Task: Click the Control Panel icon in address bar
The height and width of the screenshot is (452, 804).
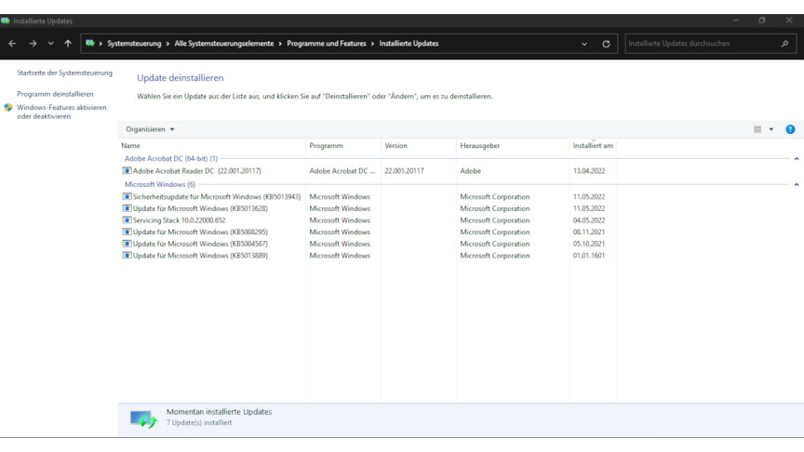Action: tap(89, 44)
